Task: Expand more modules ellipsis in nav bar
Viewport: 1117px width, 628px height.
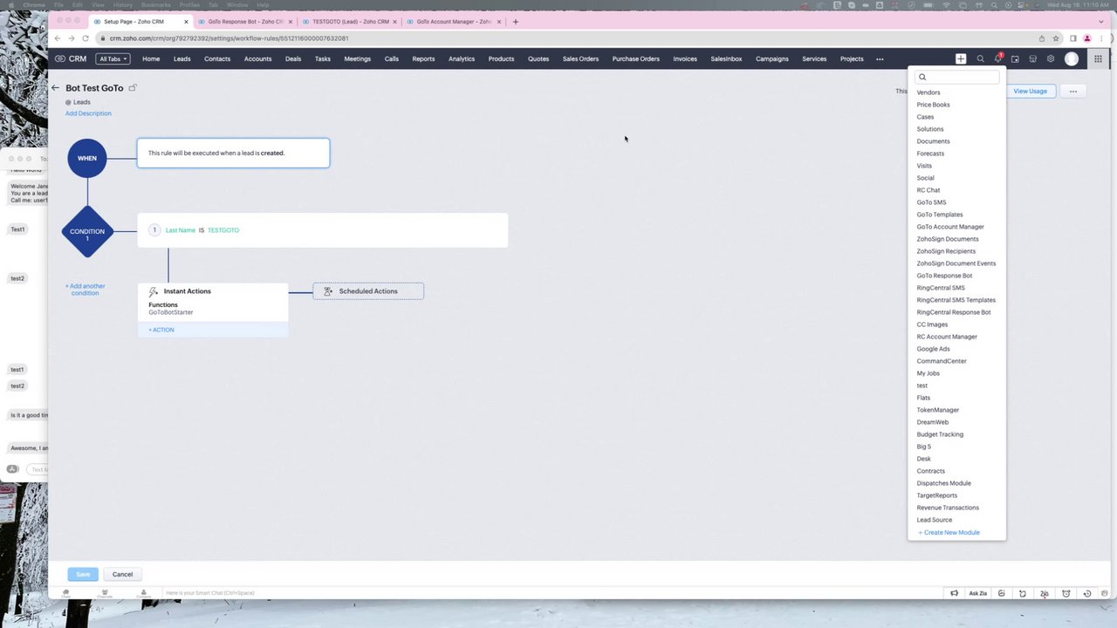Action: tap(880, 58)
